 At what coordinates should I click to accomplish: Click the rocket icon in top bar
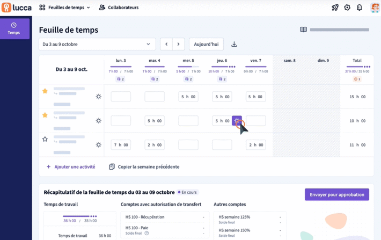click(x=335, y=8)
